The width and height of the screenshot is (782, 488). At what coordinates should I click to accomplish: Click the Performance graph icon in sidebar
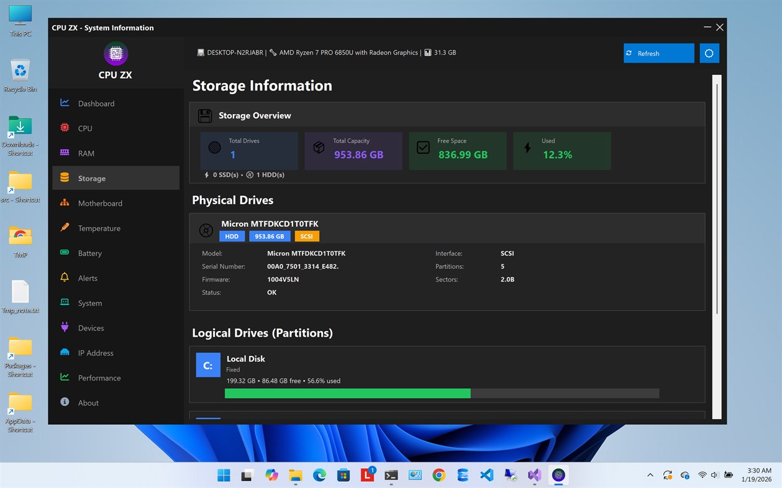(x=65, y=378)
